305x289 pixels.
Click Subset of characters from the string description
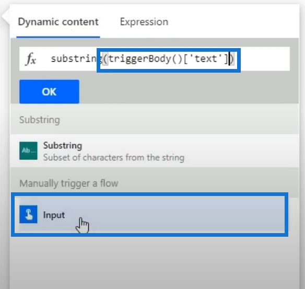(114, 157)
